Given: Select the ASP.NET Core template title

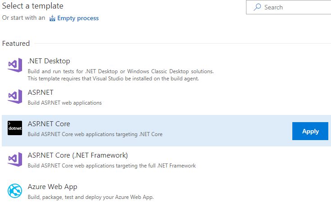Looking at the screenshot, I should [x=49, y=124].
